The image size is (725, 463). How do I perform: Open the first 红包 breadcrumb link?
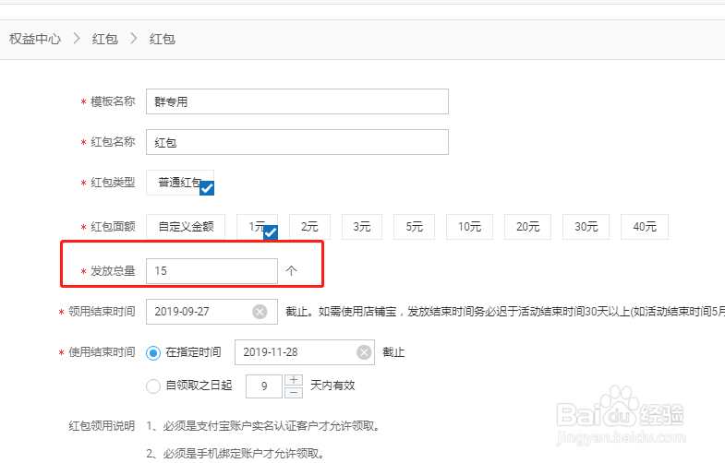[x=105, y=39]
